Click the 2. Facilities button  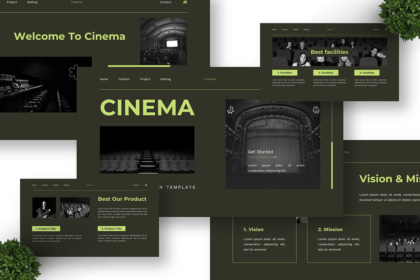click(326, 73)
